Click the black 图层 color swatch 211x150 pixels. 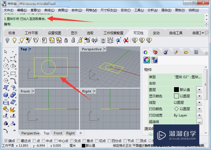[176, 90]
